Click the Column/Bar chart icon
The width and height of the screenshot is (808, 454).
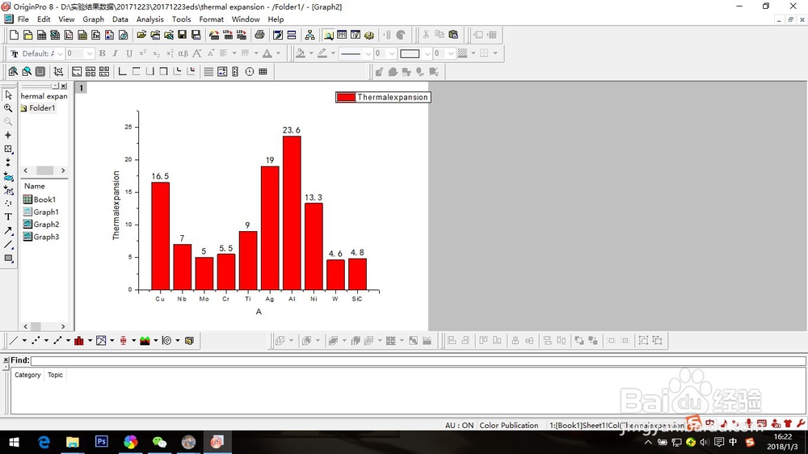[79, 341]
